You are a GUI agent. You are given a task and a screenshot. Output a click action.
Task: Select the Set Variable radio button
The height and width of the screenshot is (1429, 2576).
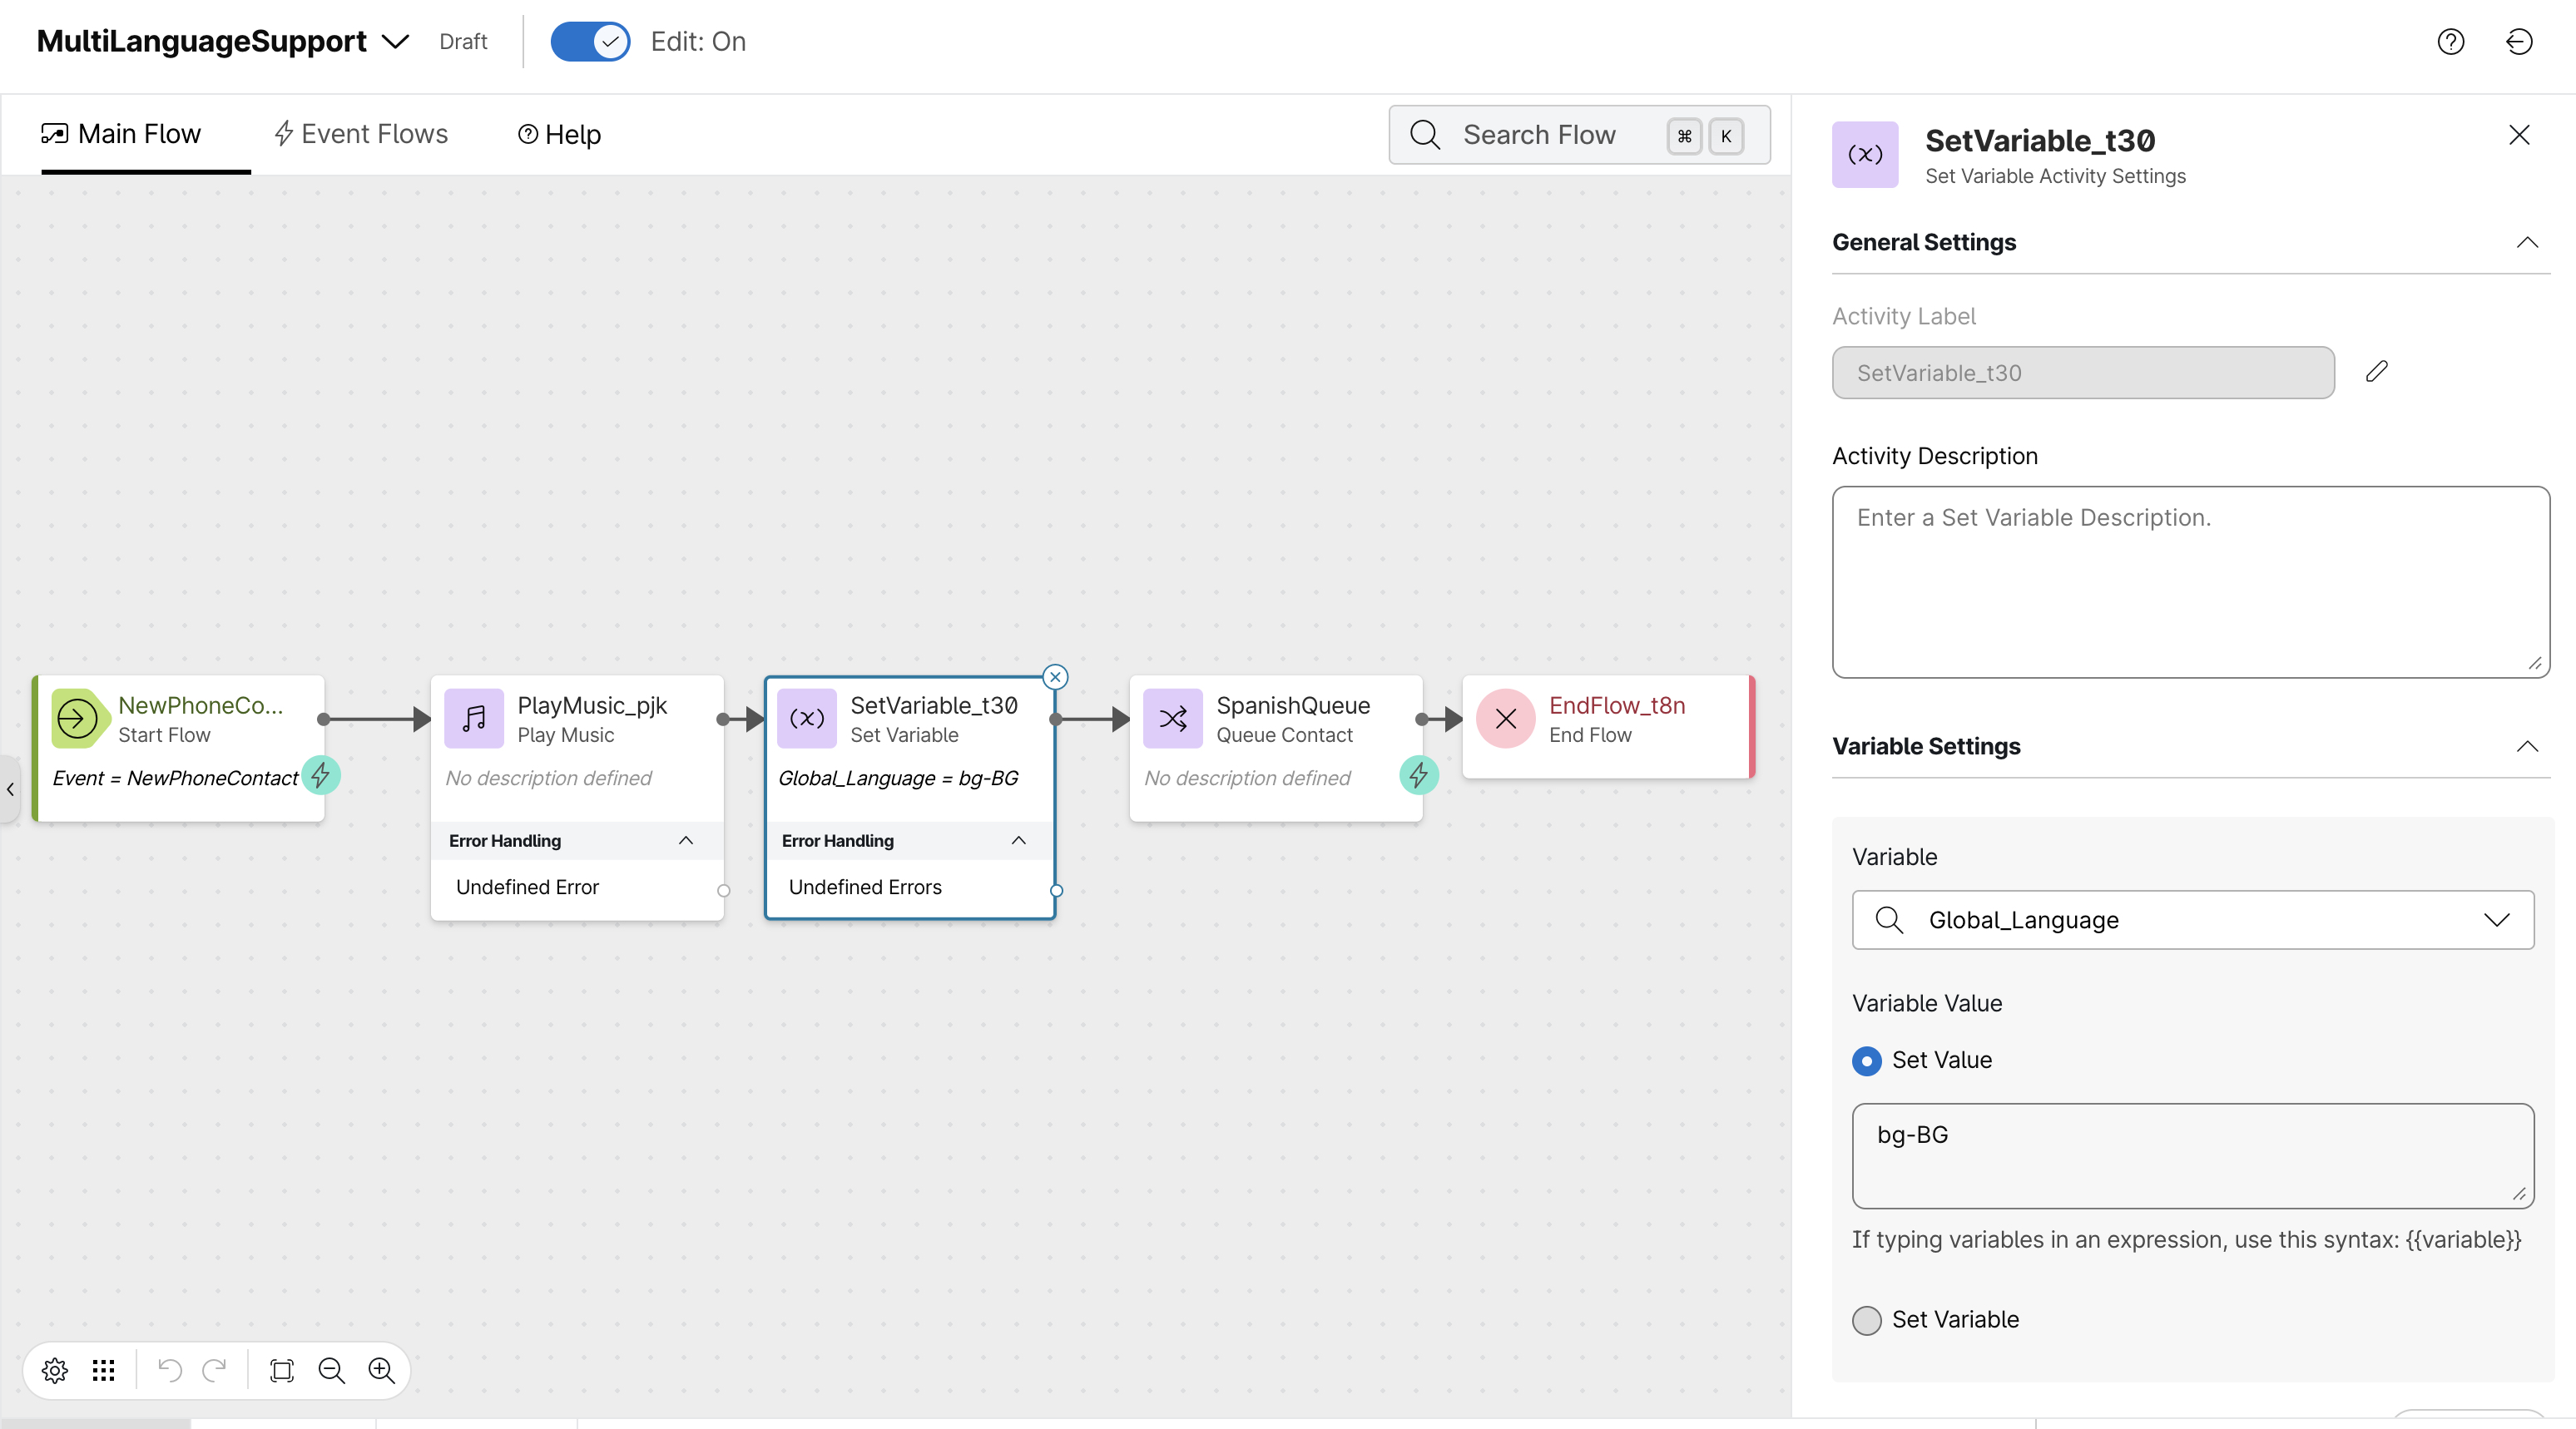(1866, 1320)
